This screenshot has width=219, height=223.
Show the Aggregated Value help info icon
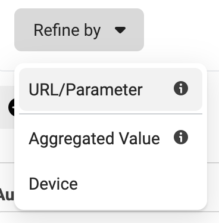[x=181, y=137]
